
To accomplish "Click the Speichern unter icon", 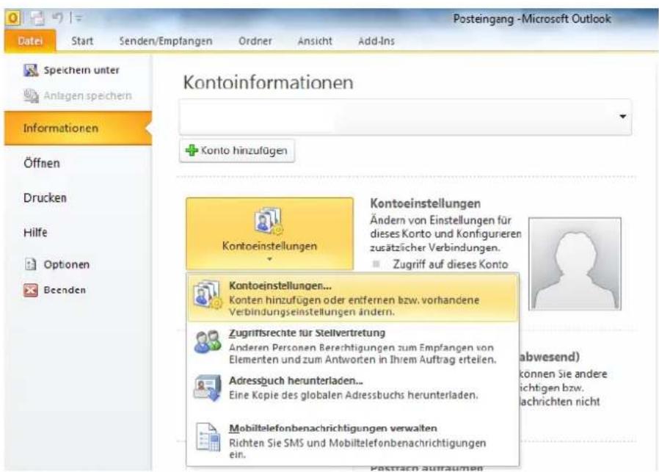I will click(31, 70).
